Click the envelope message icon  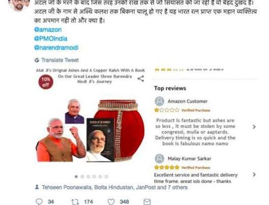pyautogui.click(x=147, y=201)
